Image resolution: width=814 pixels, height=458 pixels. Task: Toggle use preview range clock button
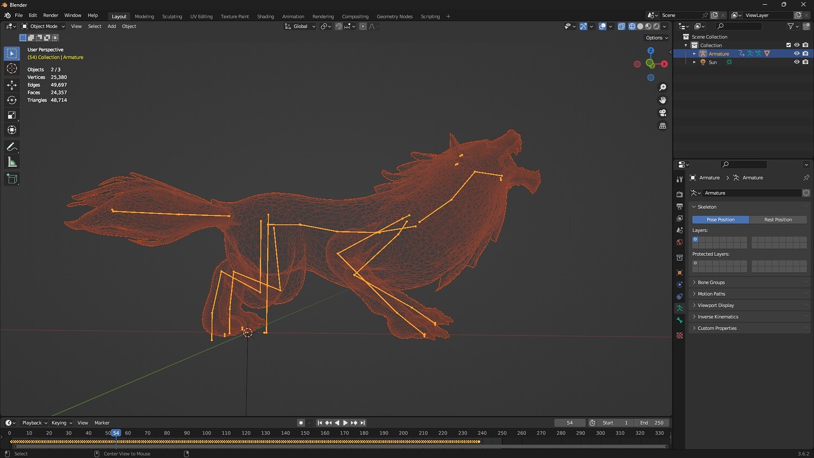point(593,423)
